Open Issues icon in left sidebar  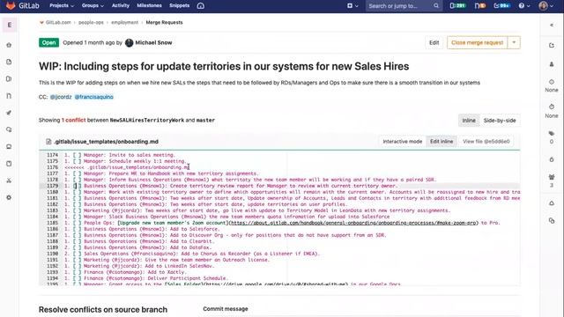click(9, 78)
